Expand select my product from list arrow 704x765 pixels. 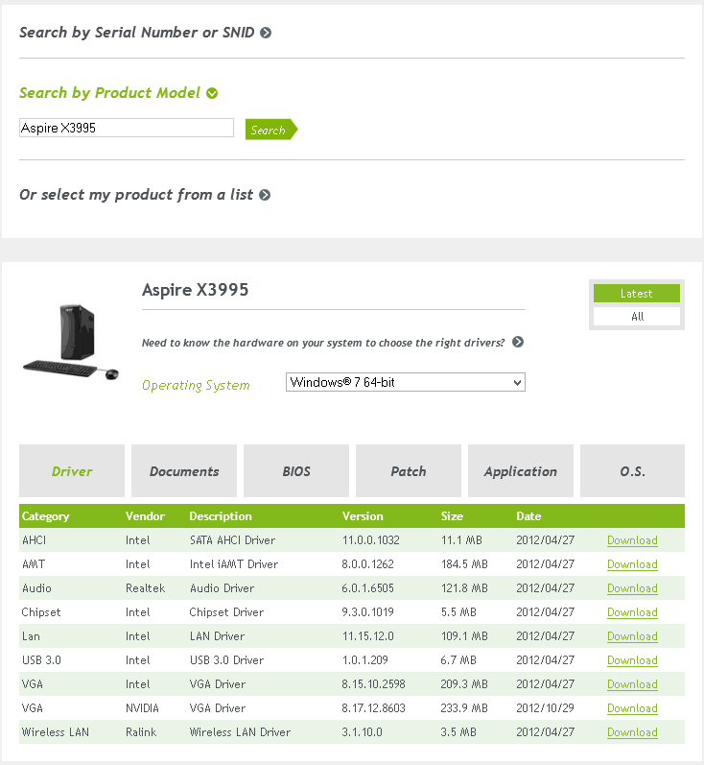pos(265,195)
